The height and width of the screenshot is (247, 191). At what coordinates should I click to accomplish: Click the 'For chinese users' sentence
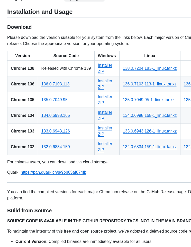[x=57, y=162]
